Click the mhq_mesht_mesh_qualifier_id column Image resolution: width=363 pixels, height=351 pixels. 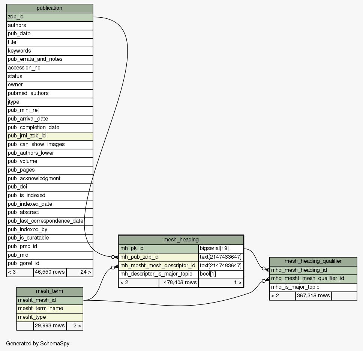tap(313, 279)
